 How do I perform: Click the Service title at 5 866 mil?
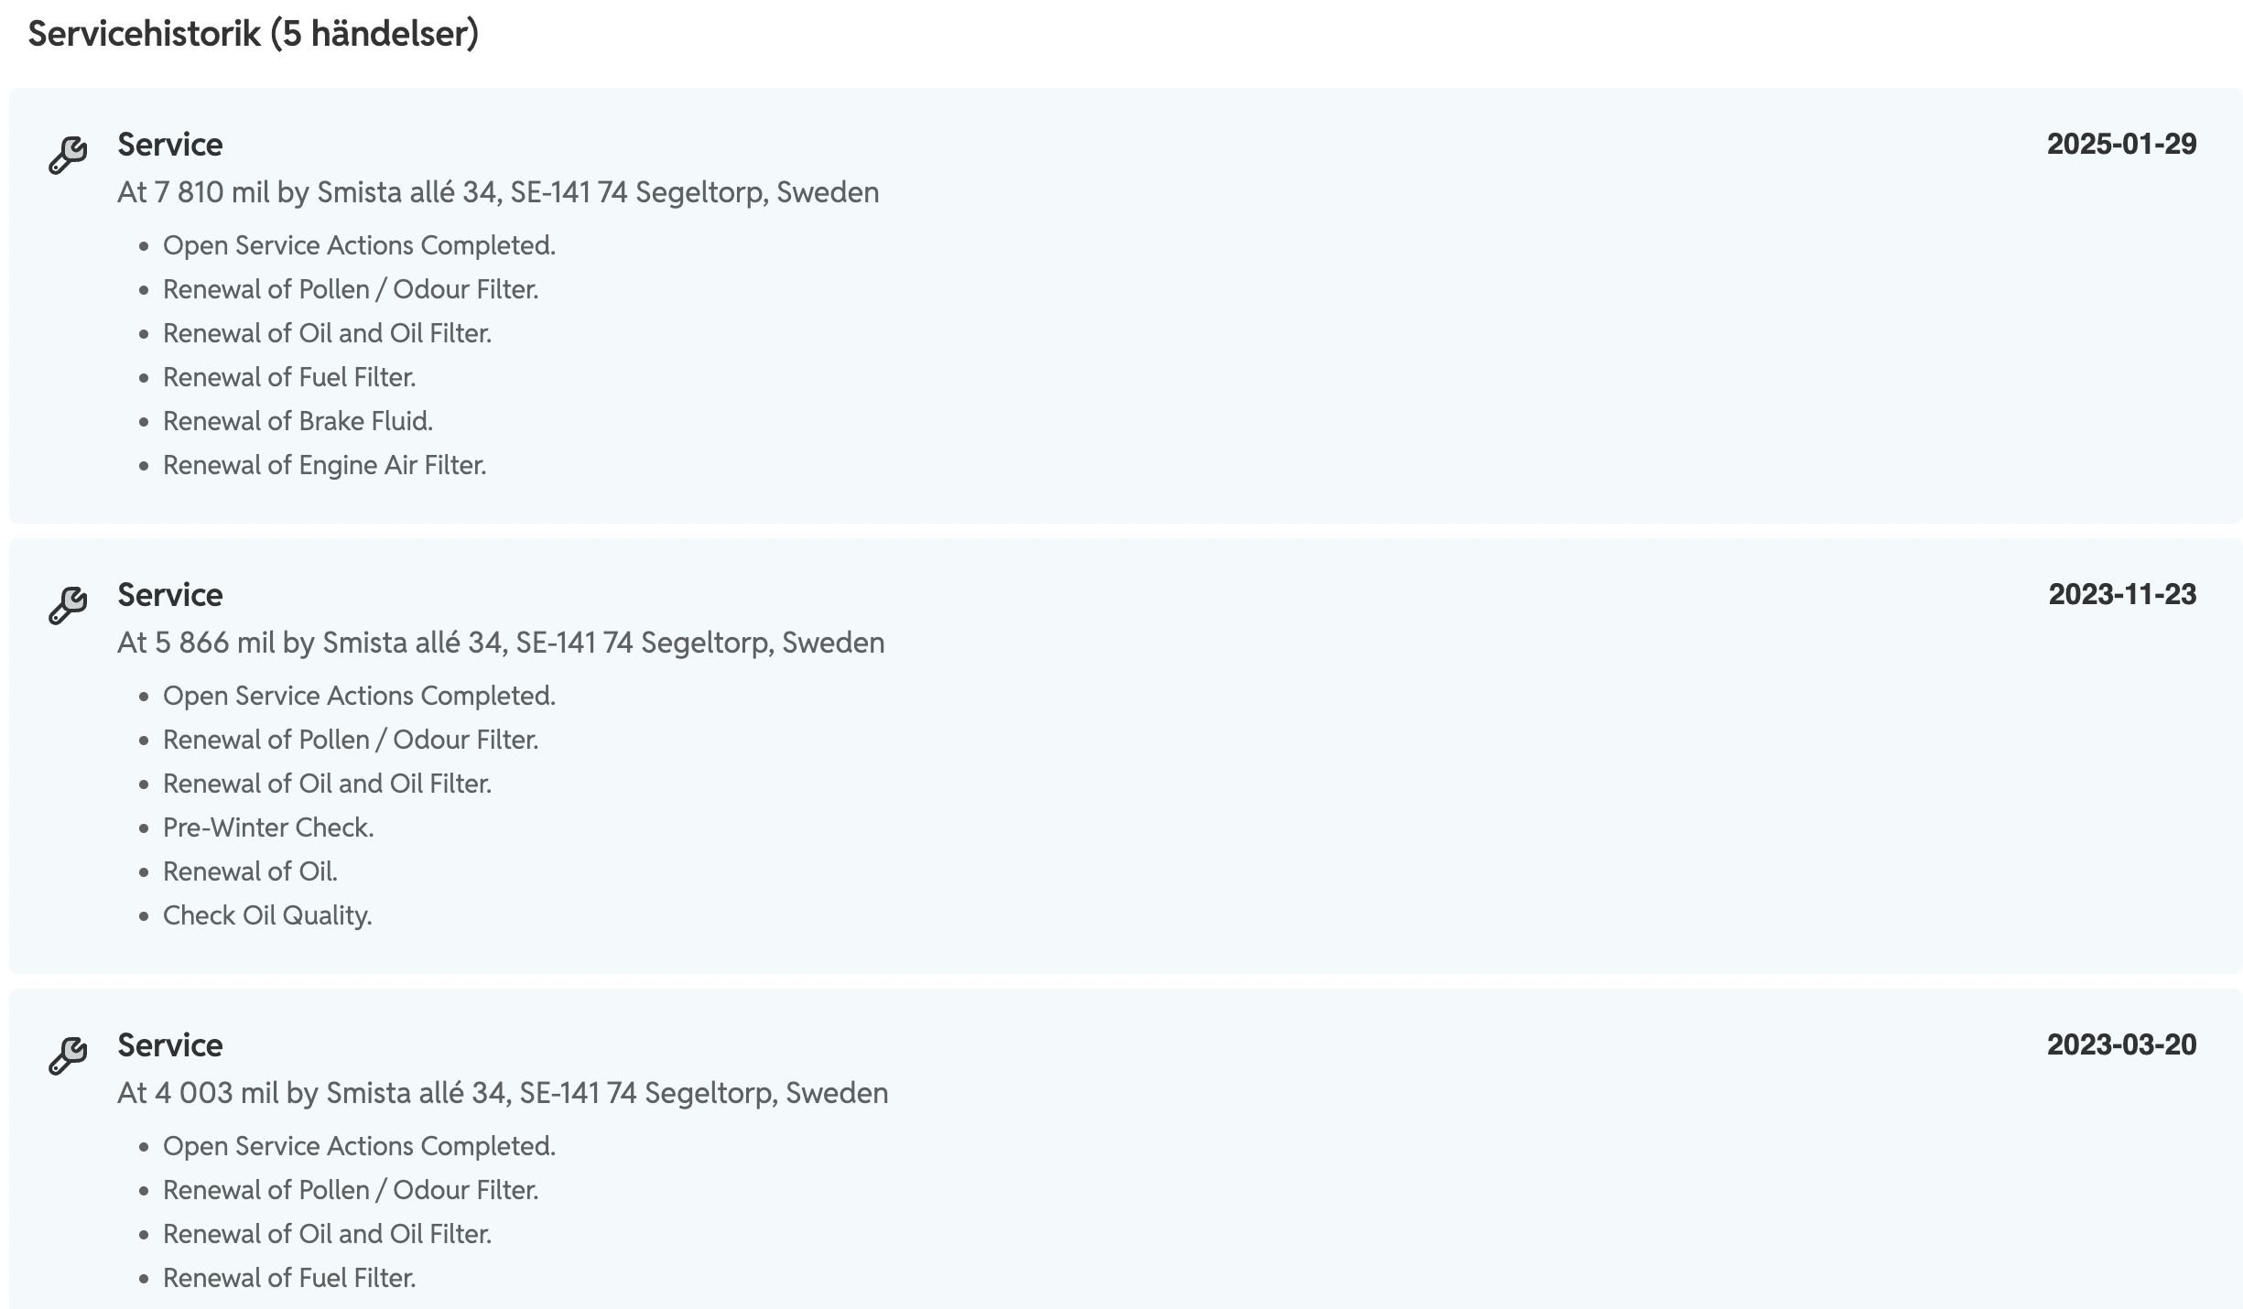(x=170, y=595)
